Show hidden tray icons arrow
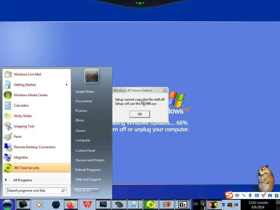280x210 pixels. point(203,205)
